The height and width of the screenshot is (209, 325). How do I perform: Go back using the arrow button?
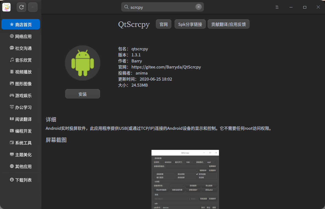pyautogui.click(x=33, y=7)
